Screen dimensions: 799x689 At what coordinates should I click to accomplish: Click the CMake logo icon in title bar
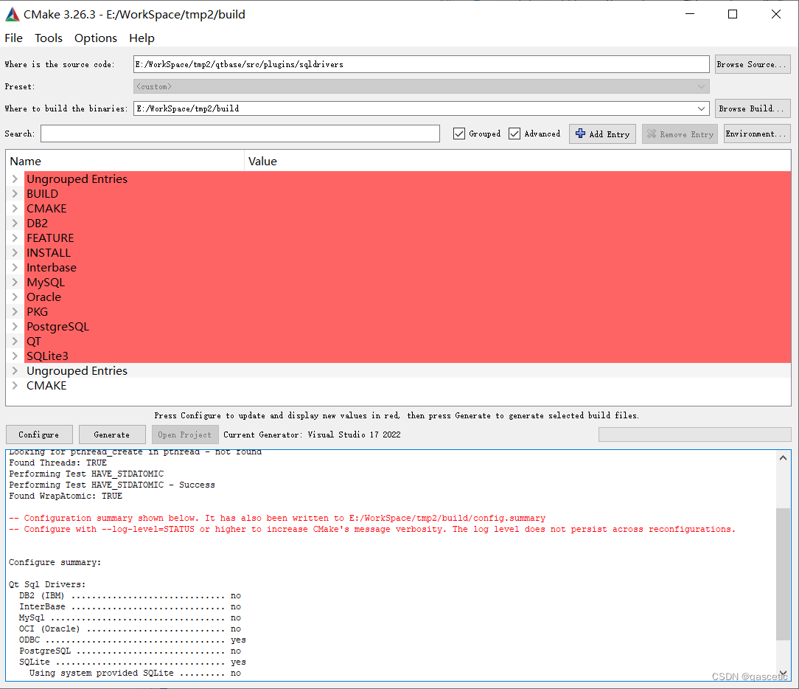click(13, 14)
